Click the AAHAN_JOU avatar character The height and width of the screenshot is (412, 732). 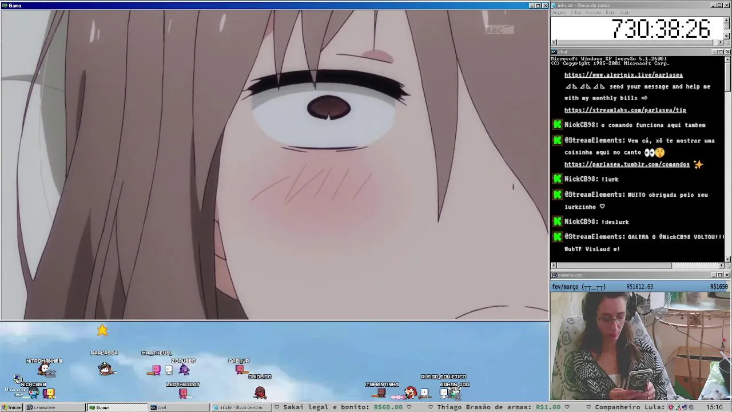(455, 393)
